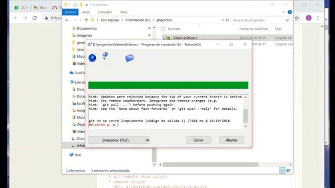
Task: Click Explorer refresh icon
Action: click(227, 20)
